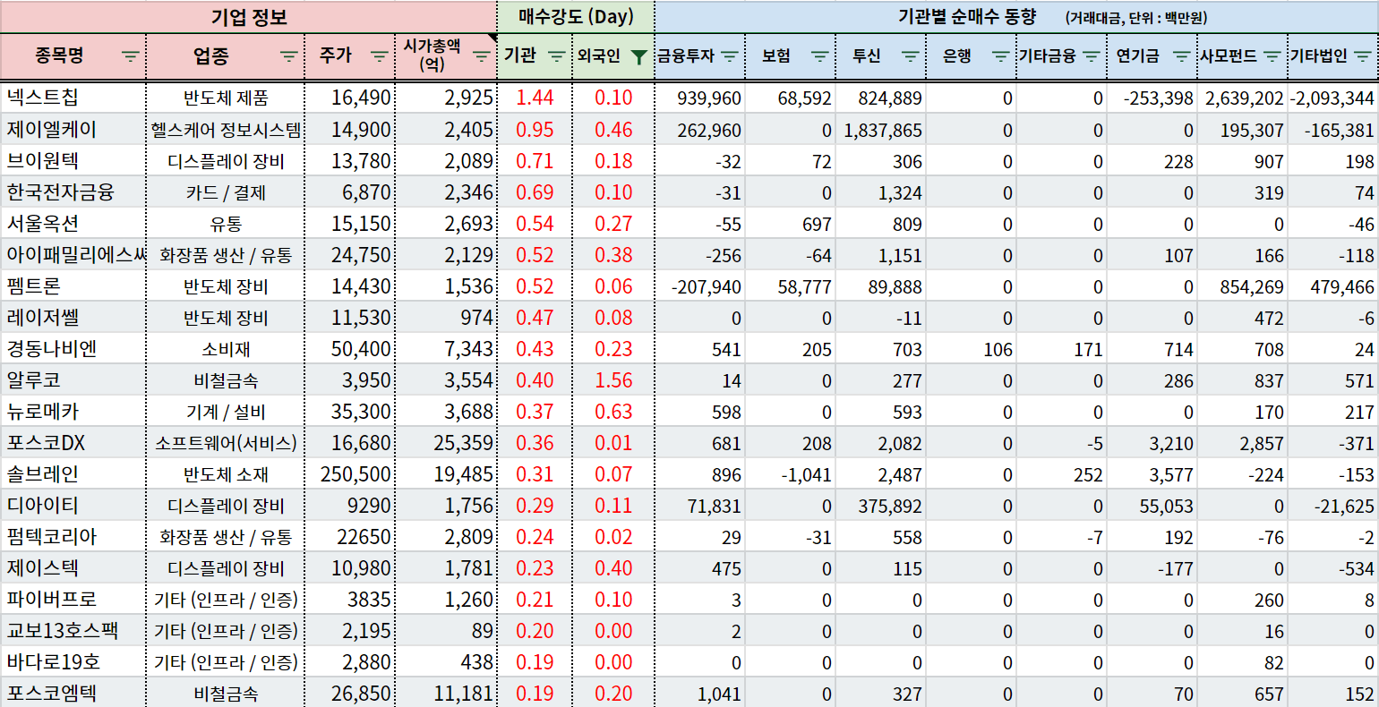Open the 업종 column filter dropdown
1379x707 pixels.
click(x=288, y=56)
